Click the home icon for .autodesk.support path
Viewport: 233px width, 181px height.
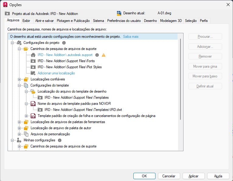33,55
